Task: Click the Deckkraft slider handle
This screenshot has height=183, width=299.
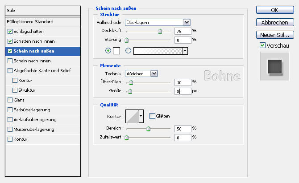Action: 160,31
